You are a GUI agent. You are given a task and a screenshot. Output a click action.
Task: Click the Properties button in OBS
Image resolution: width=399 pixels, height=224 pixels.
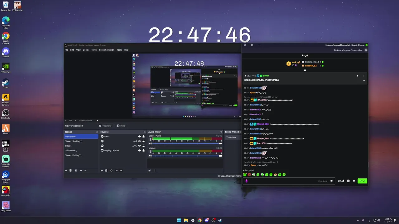click(105, 126)
